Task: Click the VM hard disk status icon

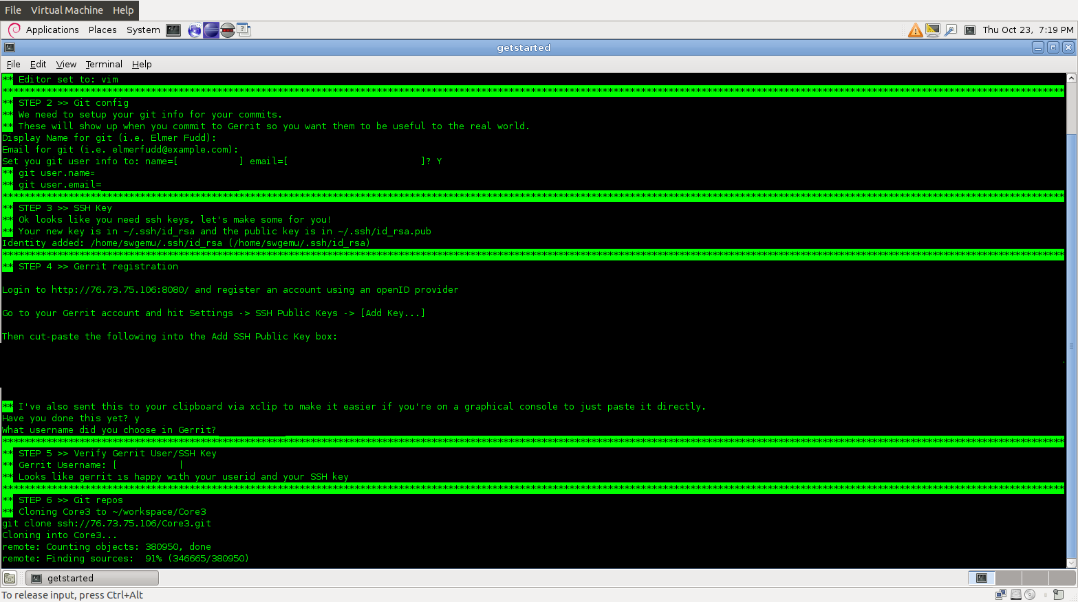Action: 1015,594
